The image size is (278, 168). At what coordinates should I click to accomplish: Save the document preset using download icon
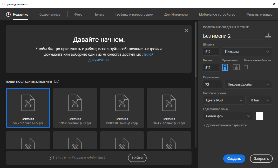coord(268,36)
